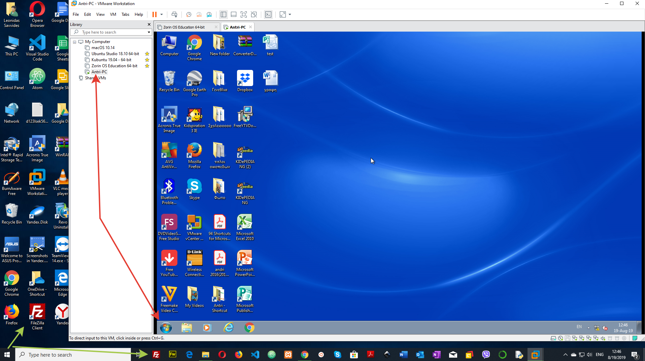The height and width of the screenshot is (361, 645).
Task: Open Internet Explorer on VM taskbar
Action: (229, 327)
